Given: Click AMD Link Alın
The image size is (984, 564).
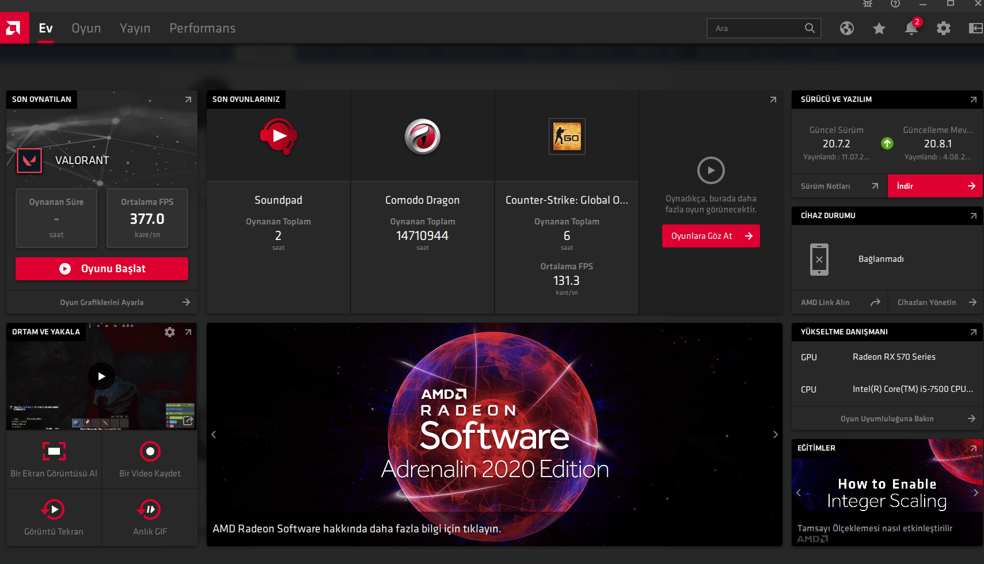Looking at the screenshot, I should click(x=839, y=302).
